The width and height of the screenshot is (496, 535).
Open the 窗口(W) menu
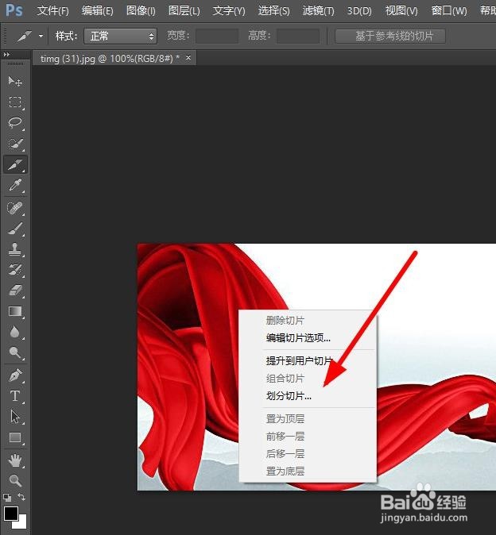pos(449,11)
